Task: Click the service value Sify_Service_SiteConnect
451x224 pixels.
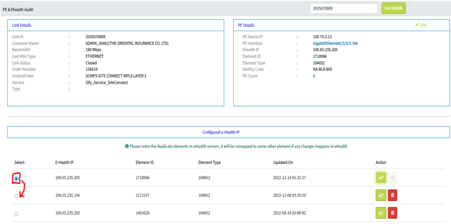Action: (x=107, y=83)
